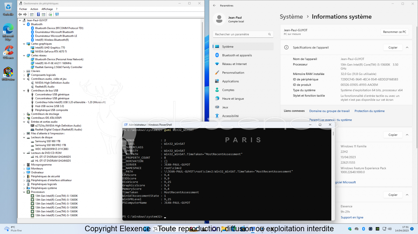Expand the Claviers node

(24, 71)
